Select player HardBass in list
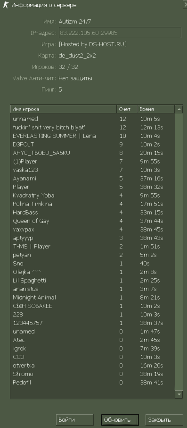Viewport: 187px width, 428px height. pos(92,213)
